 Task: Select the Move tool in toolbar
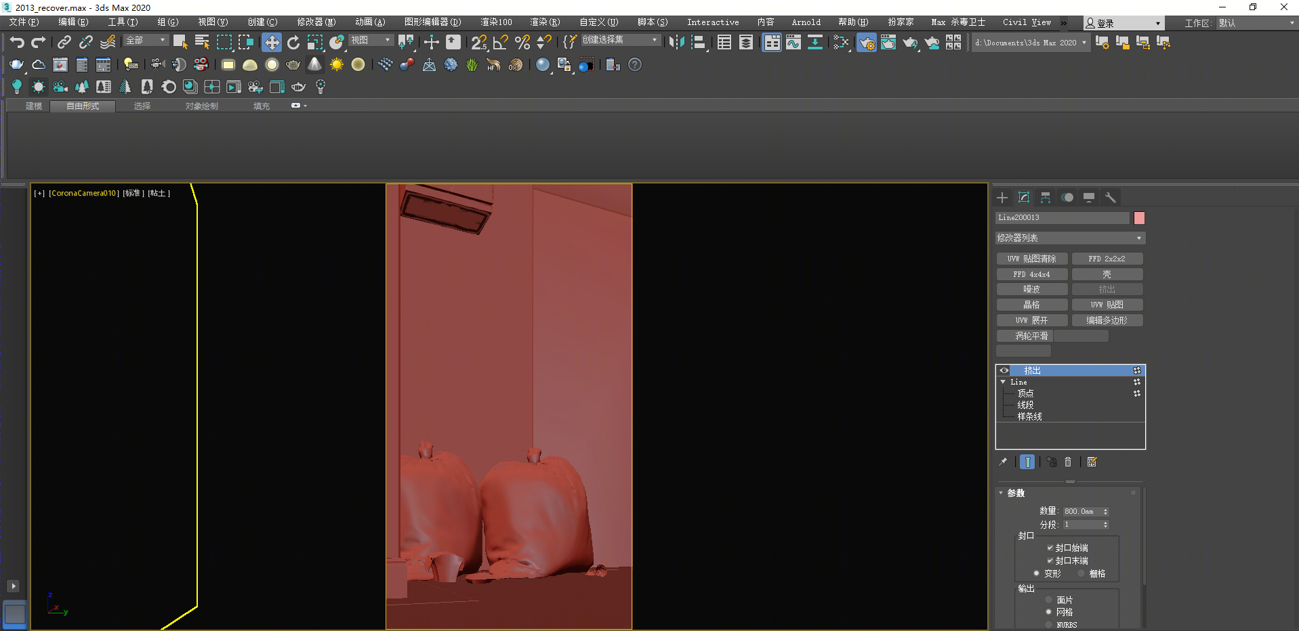(x=271, y=43)
